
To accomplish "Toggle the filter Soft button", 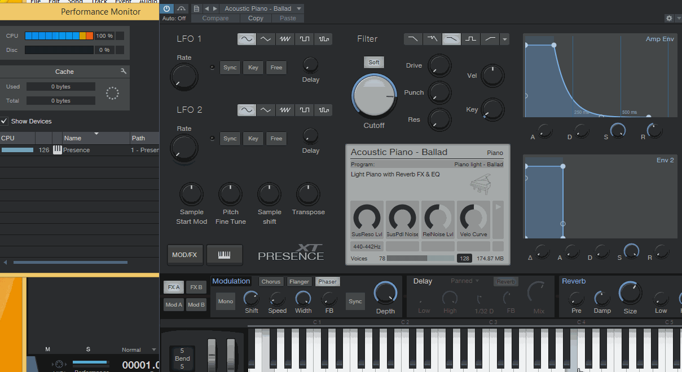I will point(374,63).
